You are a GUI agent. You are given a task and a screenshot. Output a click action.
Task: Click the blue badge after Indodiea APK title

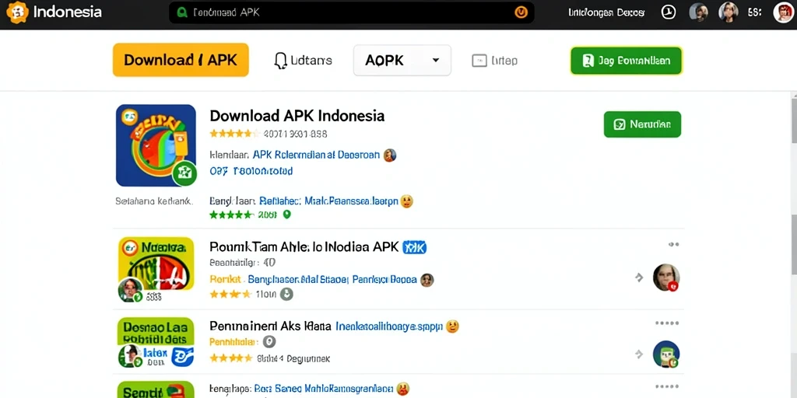(414, 247)
